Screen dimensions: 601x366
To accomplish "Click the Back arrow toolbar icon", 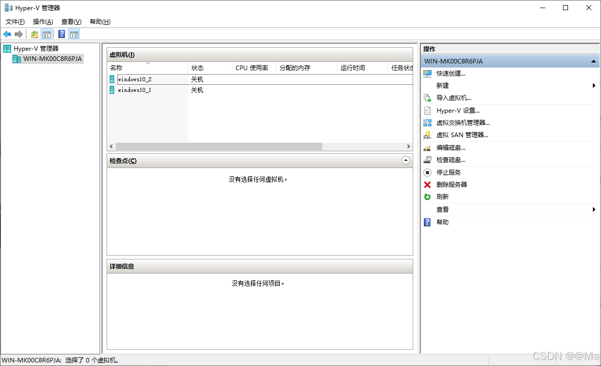I will (x=7, y=35).
